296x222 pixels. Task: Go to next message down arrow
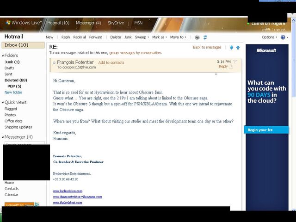[231, 47]
